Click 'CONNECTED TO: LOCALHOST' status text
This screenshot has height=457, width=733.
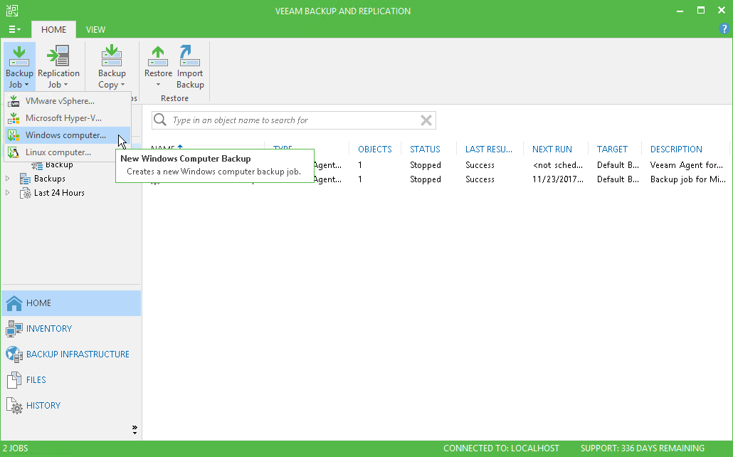click(x=501, y=448)
